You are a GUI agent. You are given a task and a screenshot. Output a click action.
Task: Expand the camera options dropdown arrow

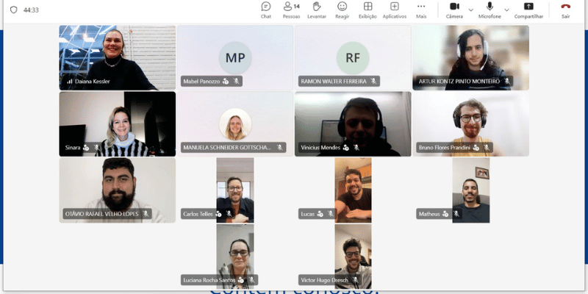[471, 10]
